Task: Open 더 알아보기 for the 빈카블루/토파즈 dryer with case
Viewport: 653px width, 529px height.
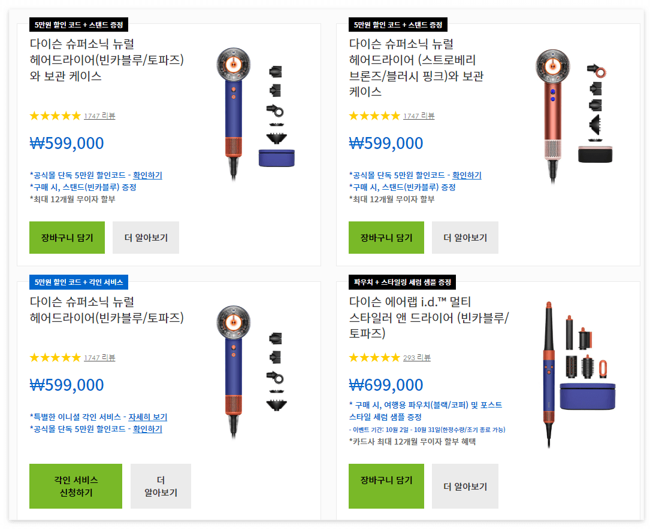Action: [x=146, y=237]
